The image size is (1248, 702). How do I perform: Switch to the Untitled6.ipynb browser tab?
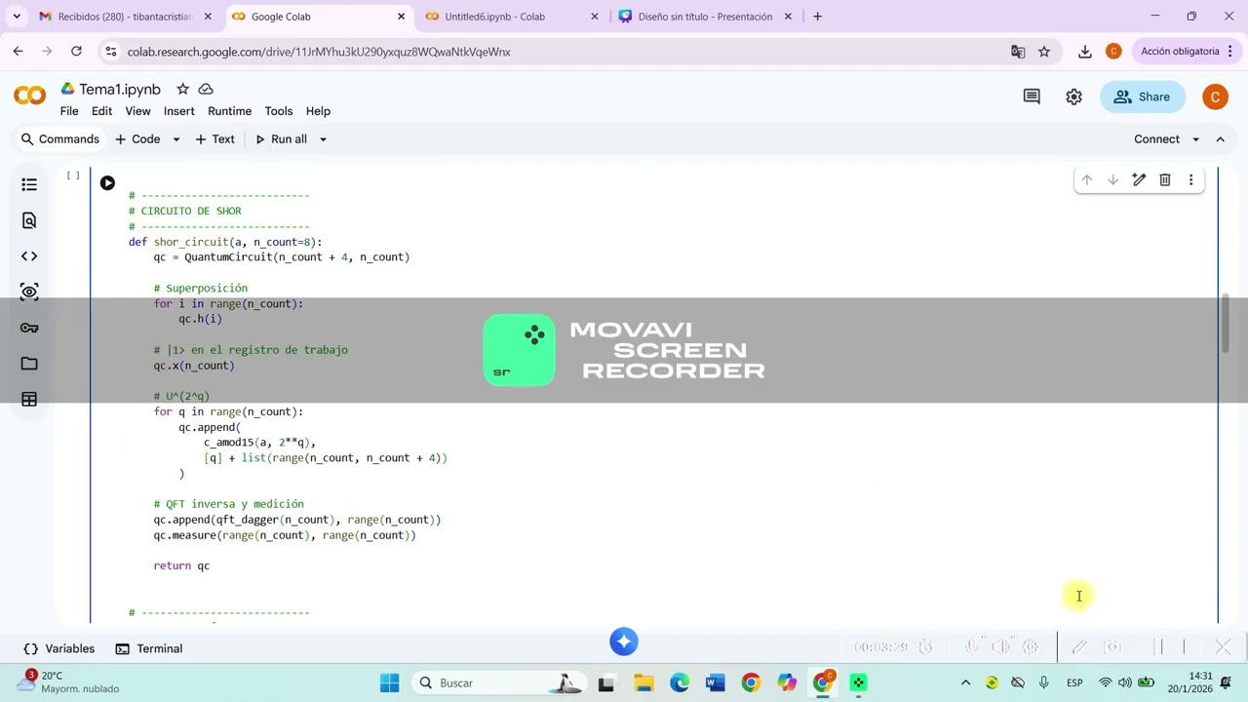[x=513, y=17]
